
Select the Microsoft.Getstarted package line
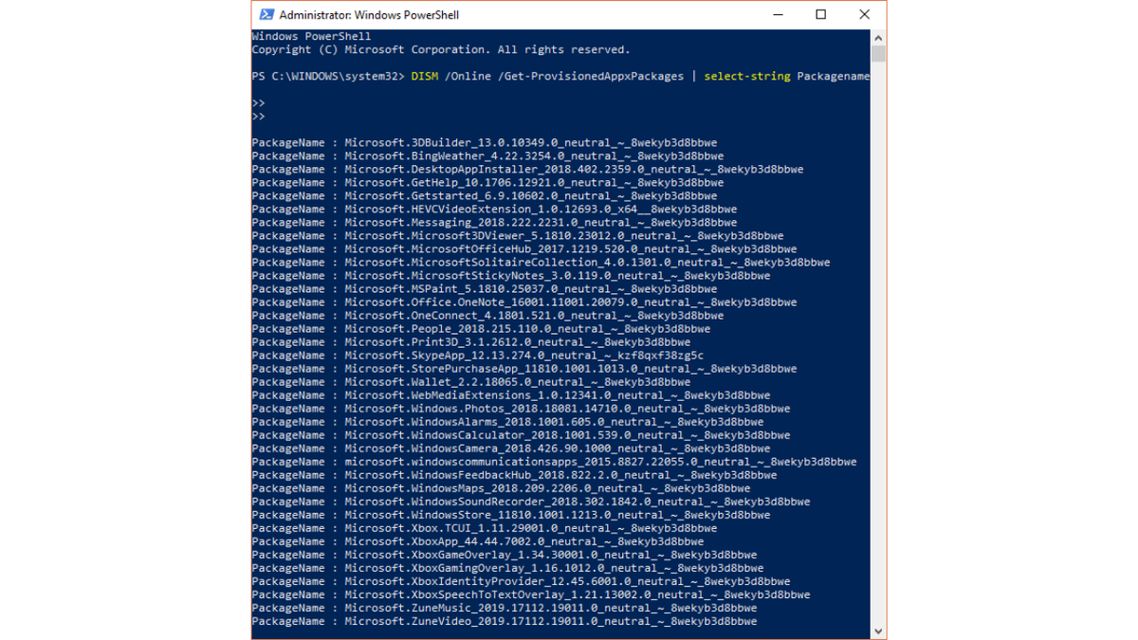[x=485, y=195]
